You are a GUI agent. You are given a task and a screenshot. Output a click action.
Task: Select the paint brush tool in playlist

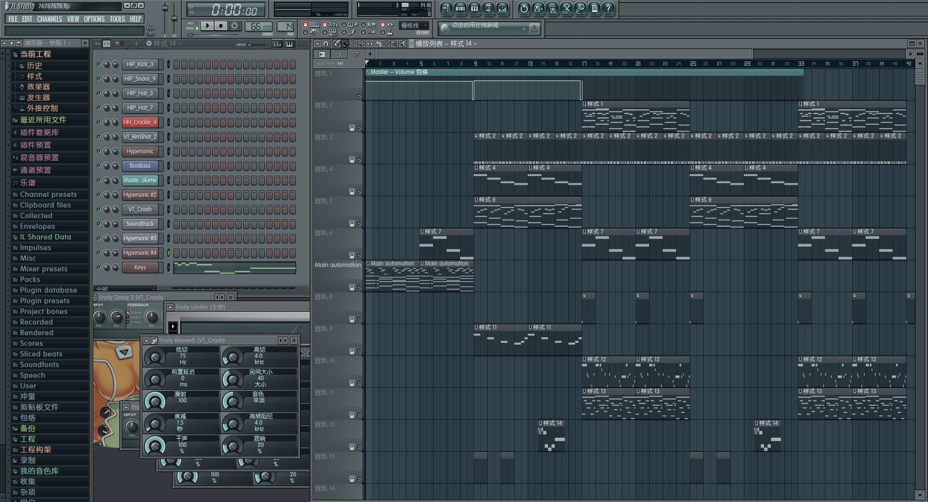pyautogui.click(x=345, y=44)
